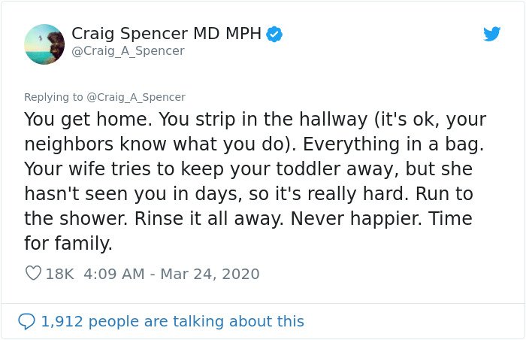Open the @Craig_A_Spencer mention in the Replying to line
Image resolution: width=526 pixels, height=340 pixels.
point(136,97)
